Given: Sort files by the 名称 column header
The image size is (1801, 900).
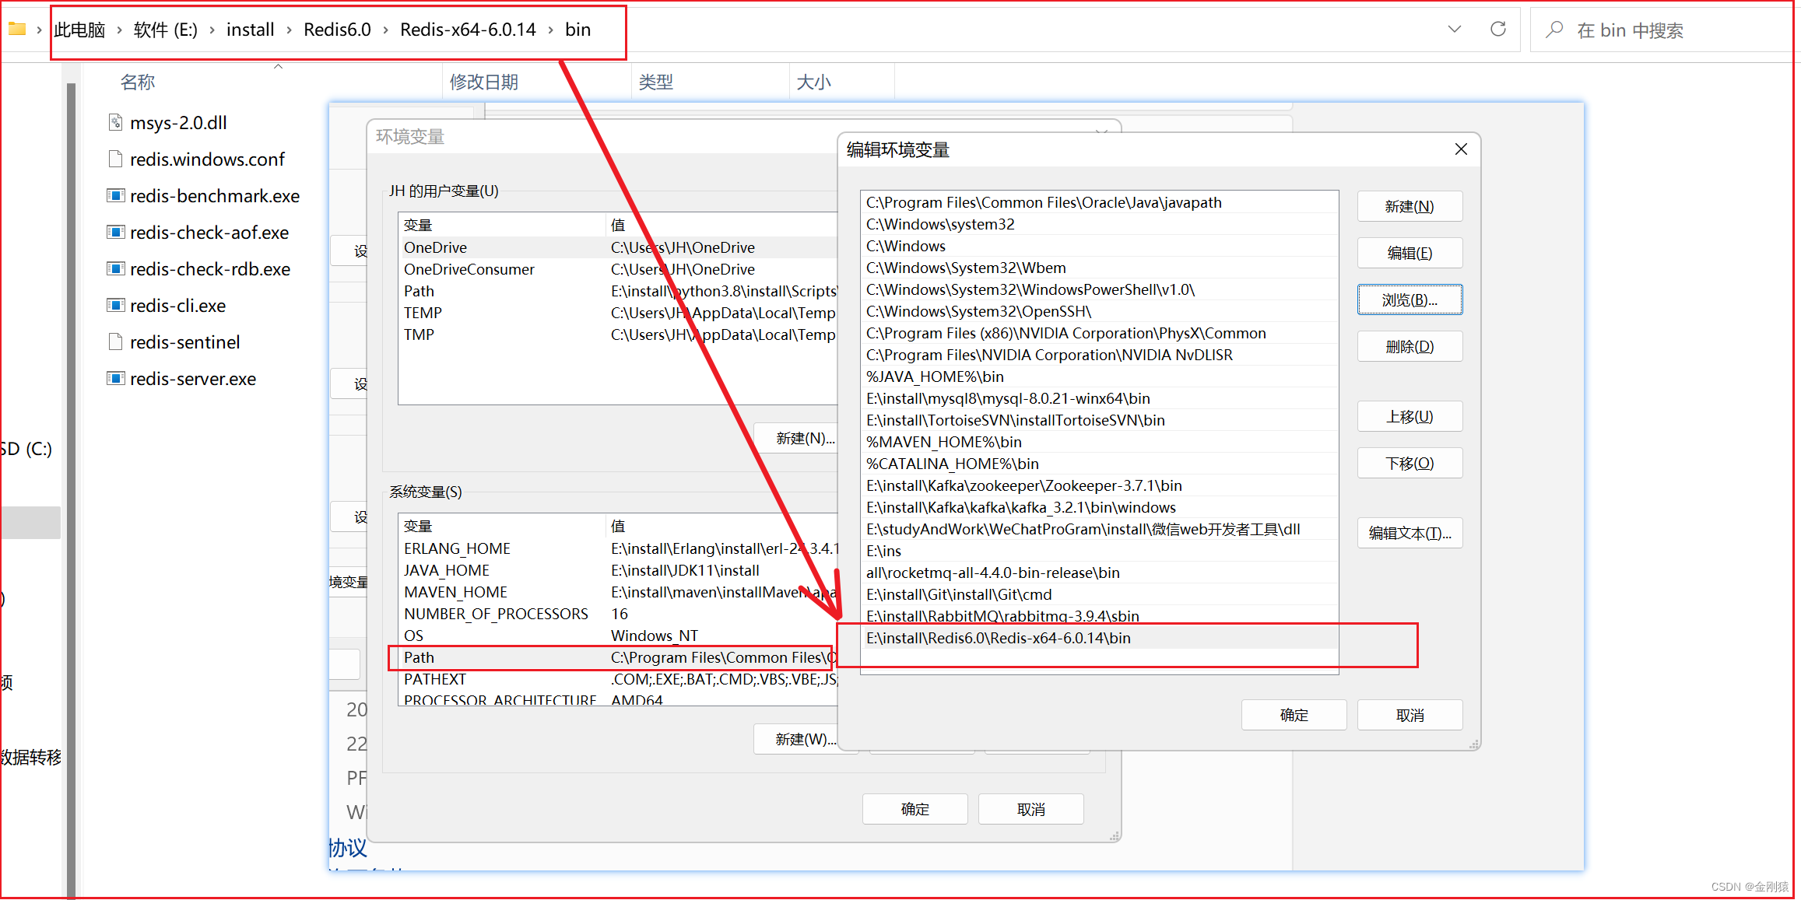Looking at the screenshot, I should [138, 82].
